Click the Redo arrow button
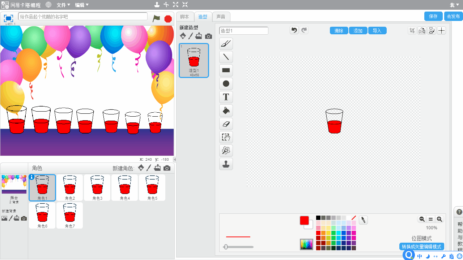The height and width of the screenshot is (260, 463). [x=304, y=30]
